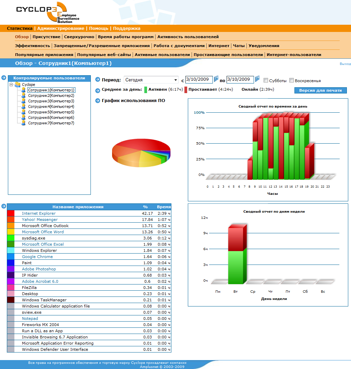Open the Чаты report

239,46
